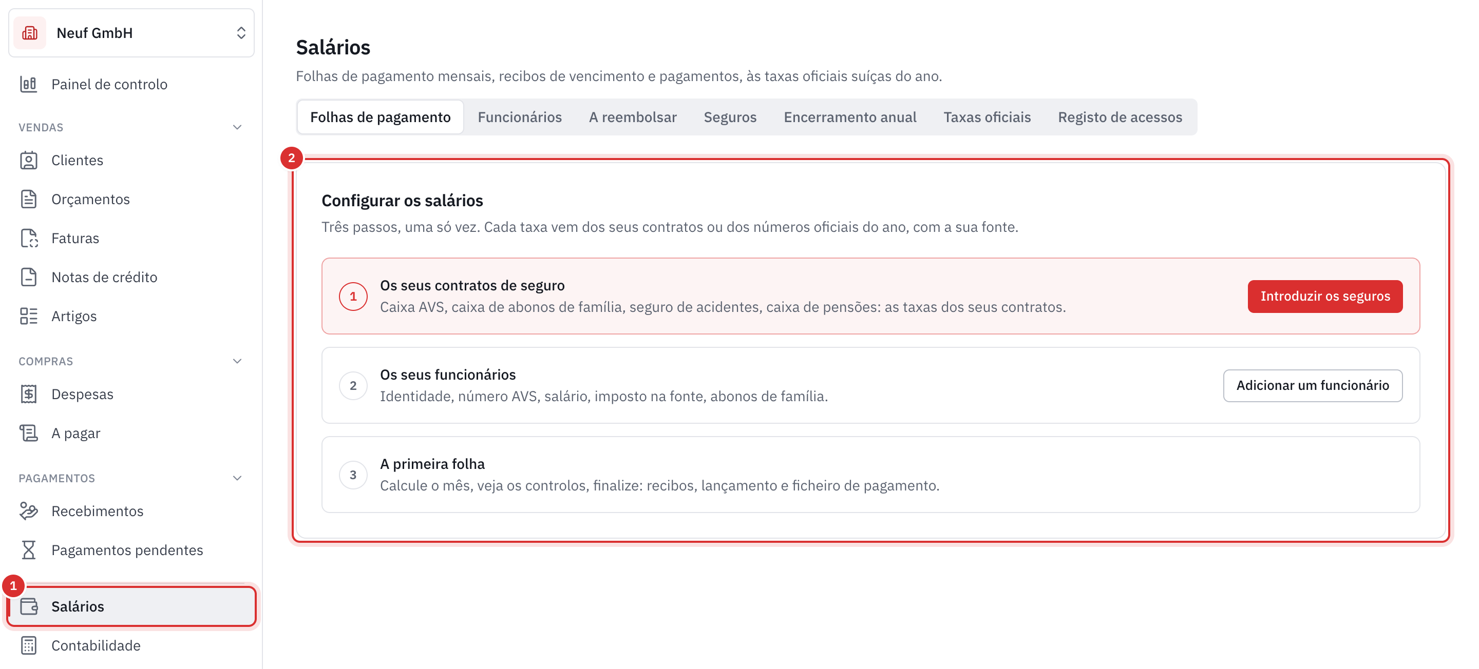Click the Artigos list icon
Viewport: 1479px width, 669px height.
tap(29, 316)
